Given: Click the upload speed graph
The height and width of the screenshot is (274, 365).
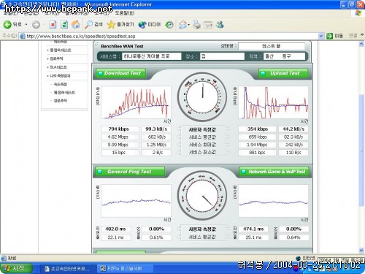Looking at the screenshot, I should click(273, 102).
